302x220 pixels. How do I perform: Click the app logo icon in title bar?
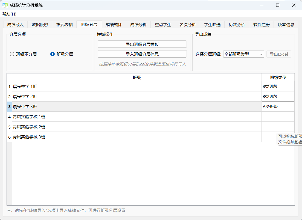coord(5,5)
